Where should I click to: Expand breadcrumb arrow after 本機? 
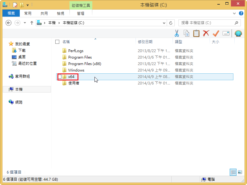point(59,23)
